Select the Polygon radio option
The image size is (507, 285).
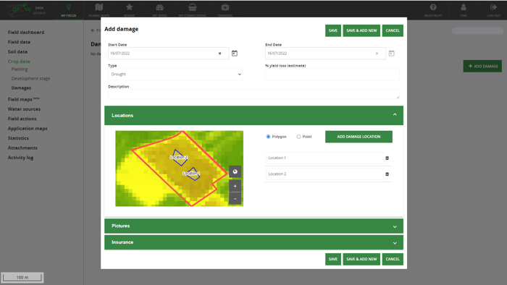tap(268, 137)
